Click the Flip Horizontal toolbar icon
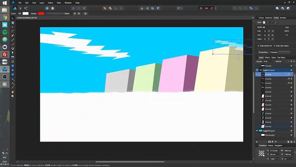Viewport: 296px width, 167px height. click(142, 8)
